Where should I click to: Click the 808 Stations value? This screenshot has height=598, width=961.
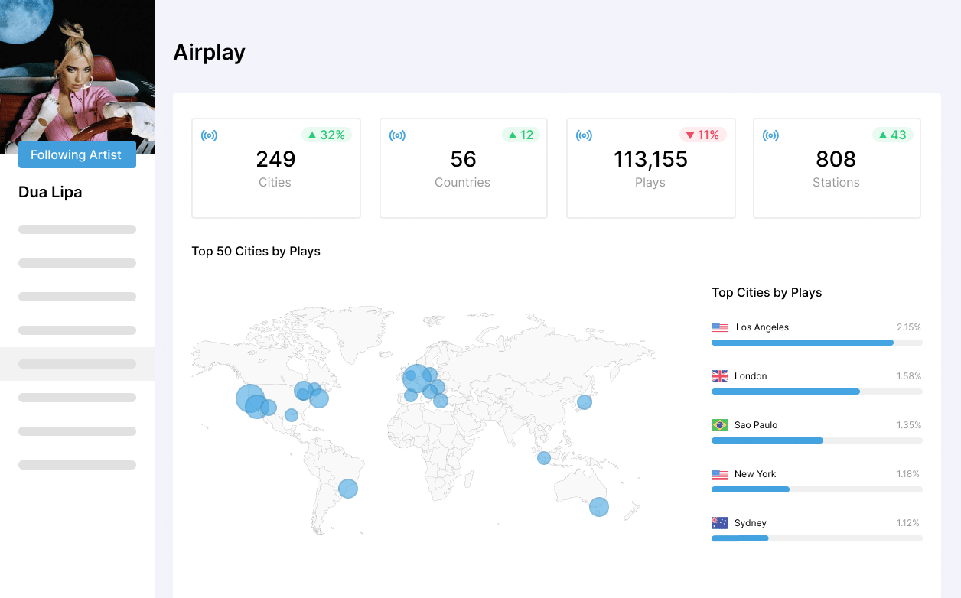pyautogui.click(x=836, y=159)
